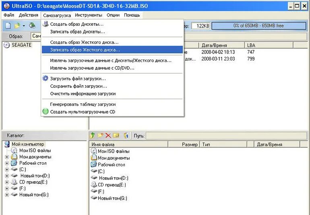Click date 2008-04-02 18:13 in upper list

tap(218, 52)
